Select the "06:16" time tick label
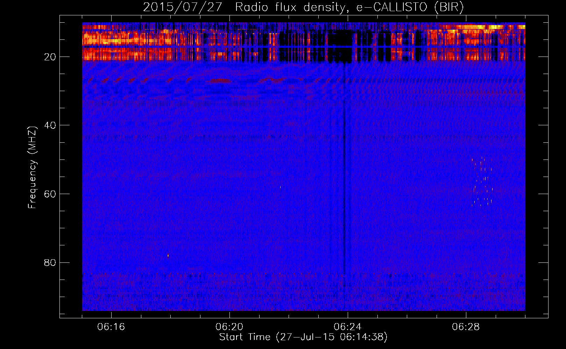 point(111,327)
